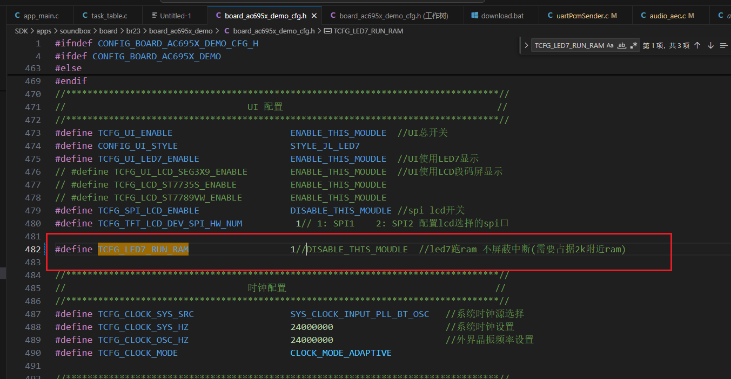731x379 pixels.
Task: Click inside the find input field
Action: pyautogui.click(x=569, y=46)
